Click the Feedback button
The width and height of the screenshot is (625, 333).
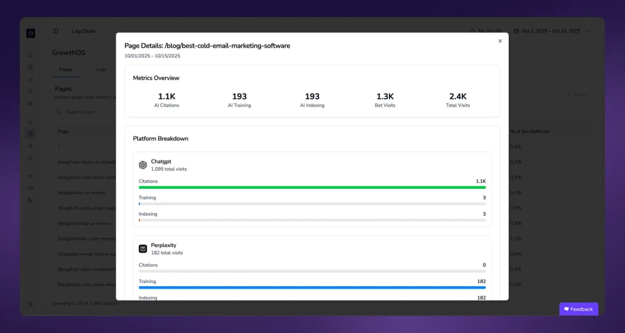point(579,309)
